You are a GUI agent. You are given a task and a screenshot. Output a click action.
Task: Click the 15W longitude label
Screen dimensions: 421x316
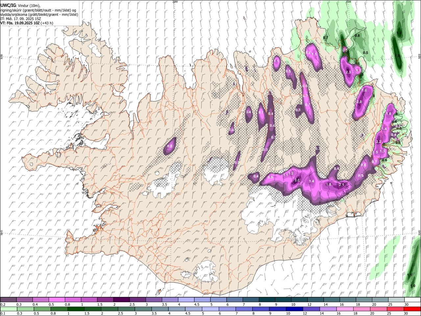(348, 2)
